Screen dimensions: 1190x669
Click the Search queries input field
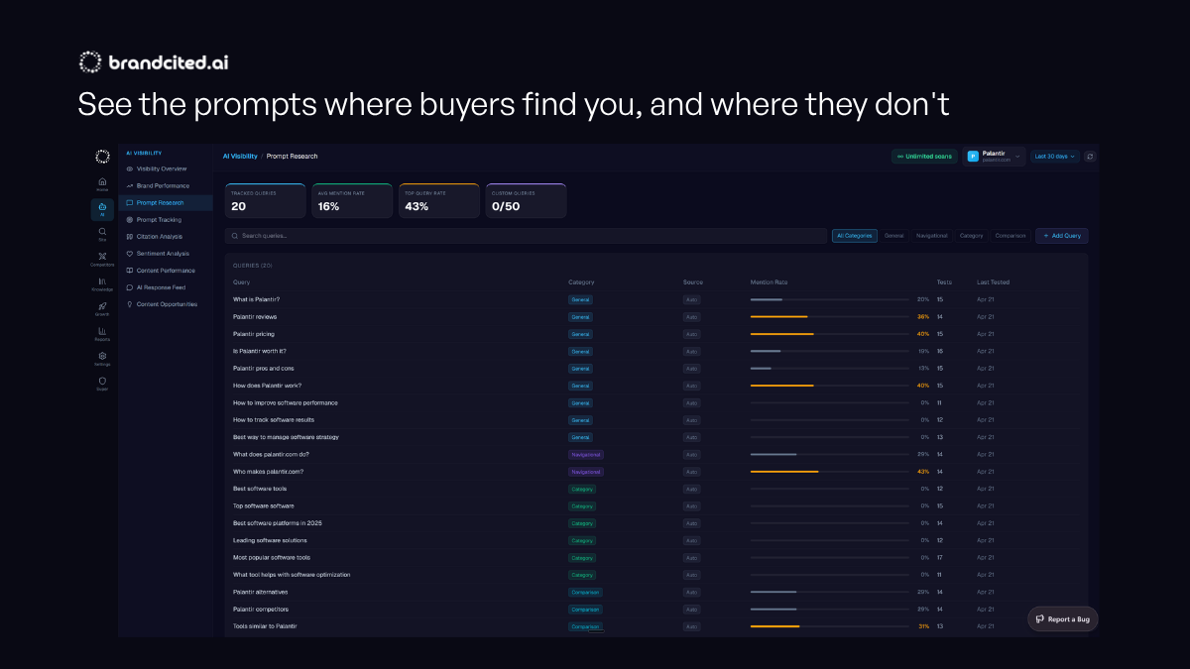click(526, 236)
